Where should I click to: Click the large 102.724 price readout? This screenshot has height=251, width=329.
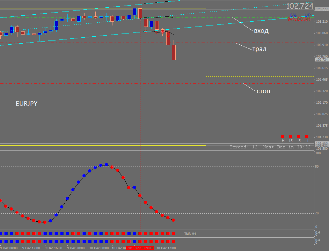point(300,6)
